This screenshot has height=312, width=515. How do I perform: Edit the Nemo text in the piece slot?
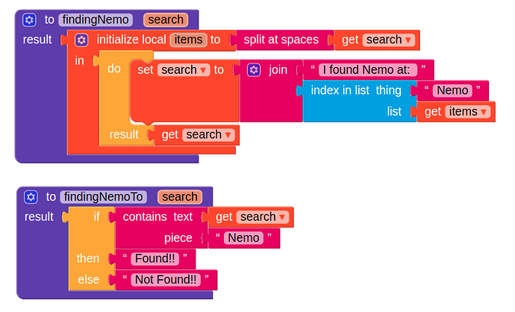pos(243,238)
